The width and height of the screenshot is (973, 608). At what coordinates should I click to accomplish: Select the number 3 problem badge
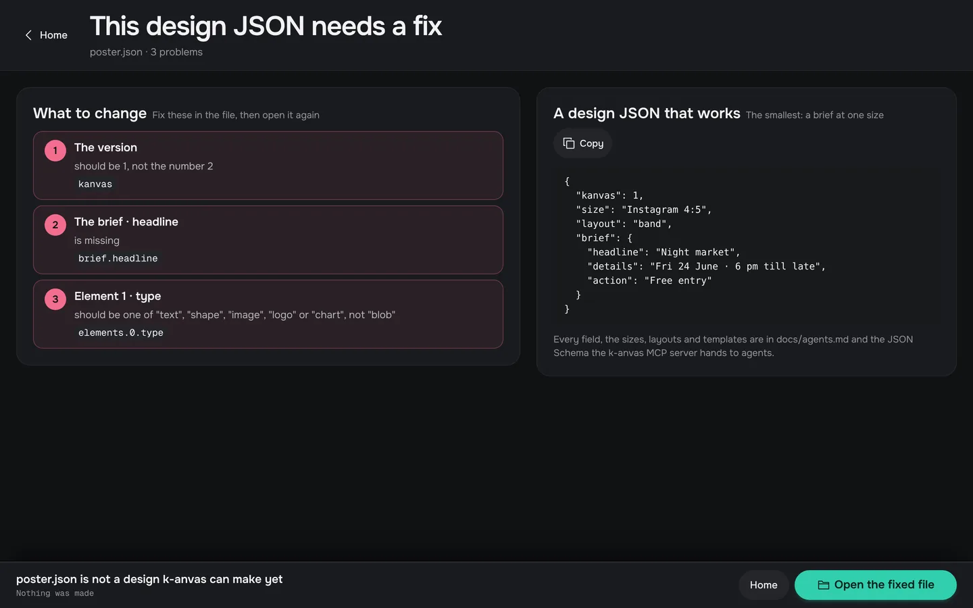pyautogui.click(x=55, y=299)
